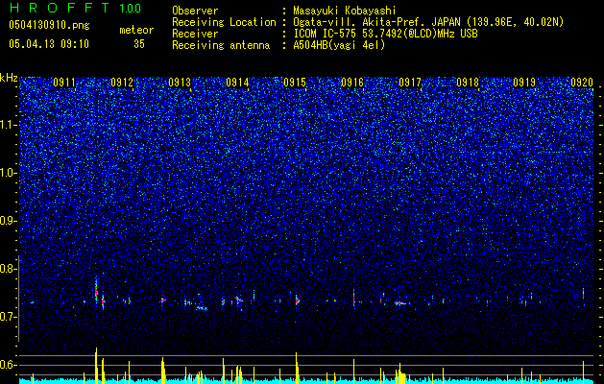Click the Receiving antenna label

(221, 45)
